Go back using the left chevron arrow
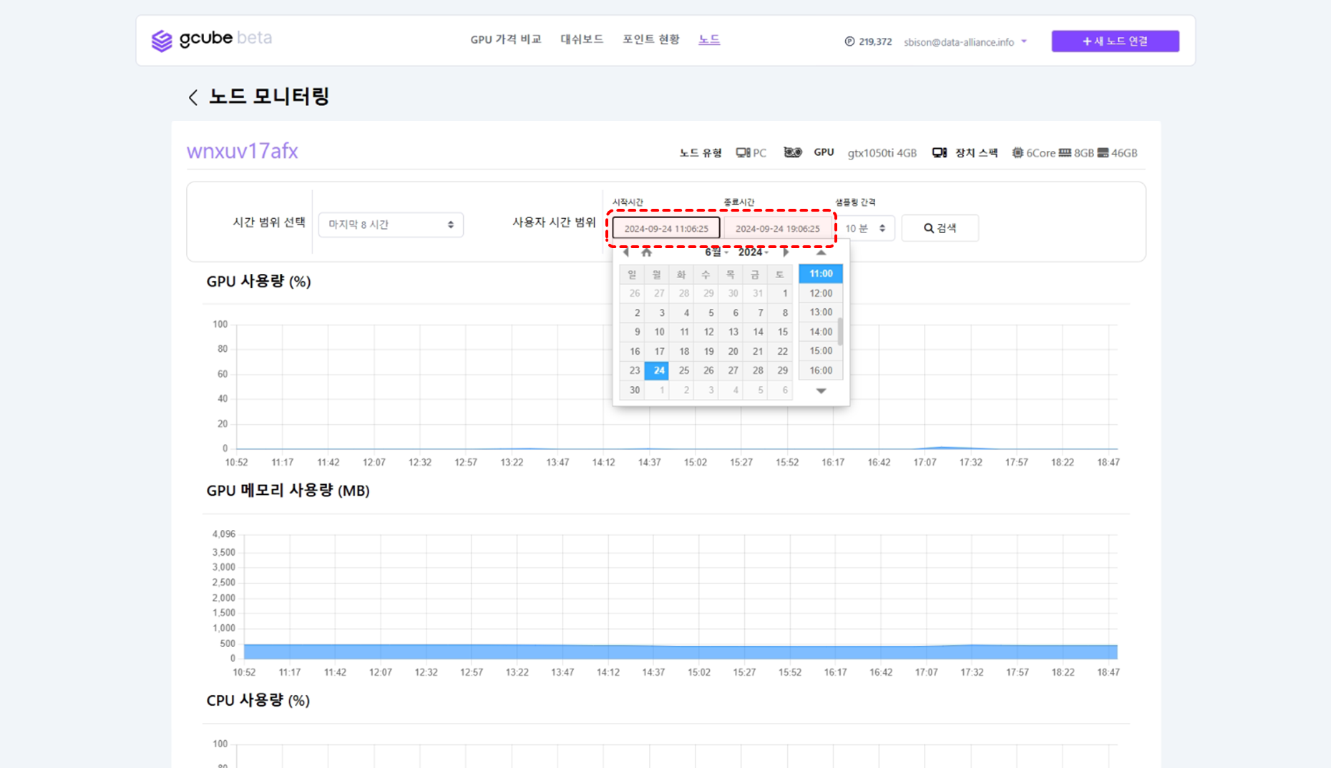This screenshot has width=1331, height=768. 192,97
